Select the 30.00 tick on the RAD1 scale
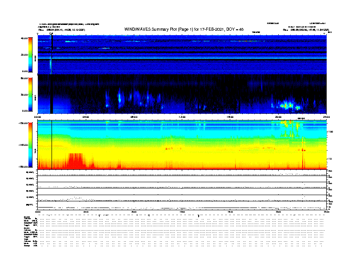This screenshot has height=272, width=352. click(24, 95)
